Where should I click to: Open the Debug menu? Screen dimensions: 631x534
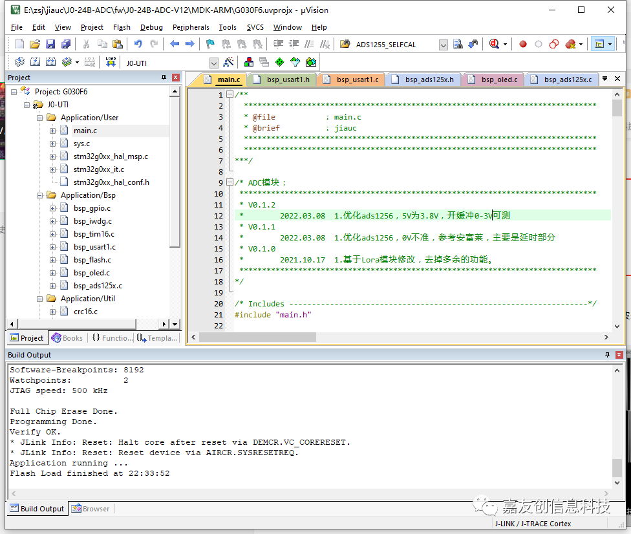(151, 27)
